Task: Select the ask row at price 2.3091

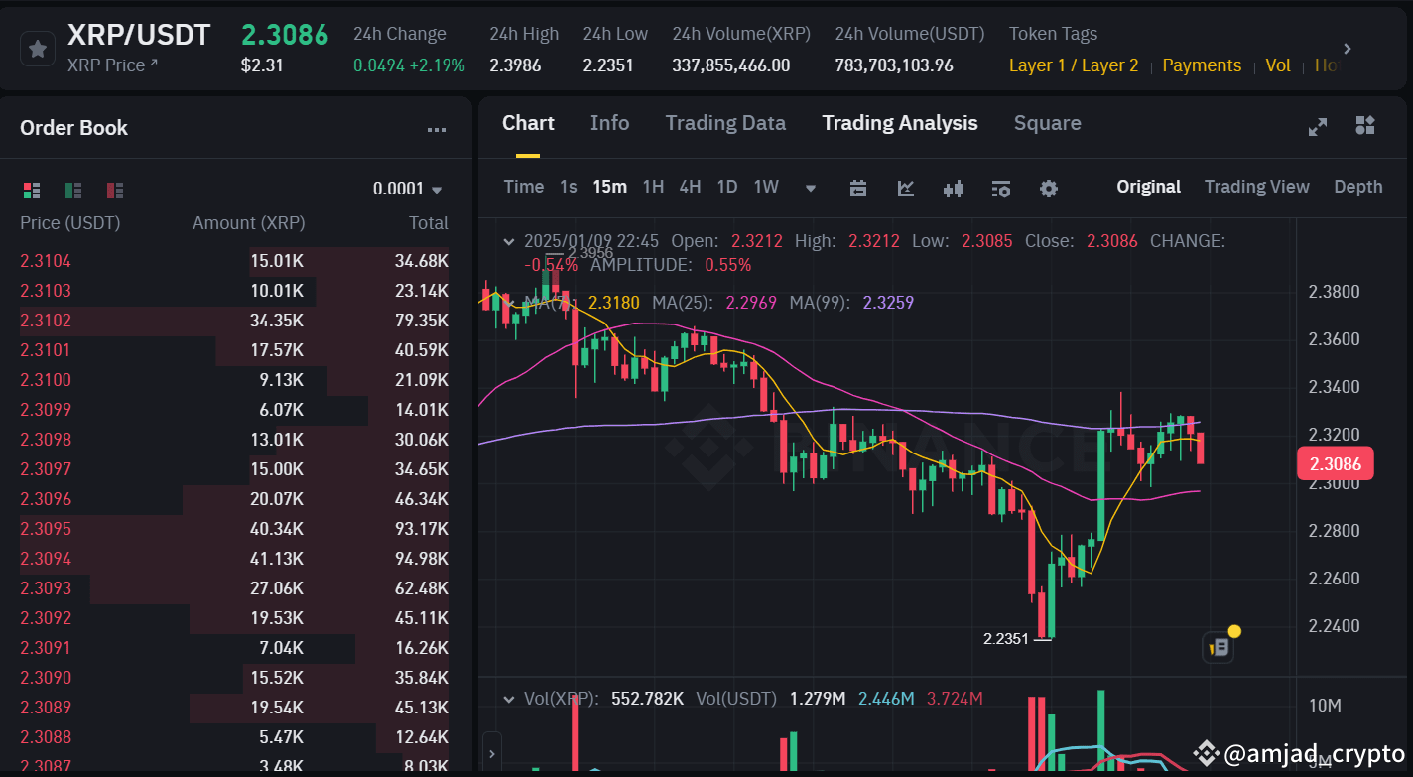Action: [234, 648]
